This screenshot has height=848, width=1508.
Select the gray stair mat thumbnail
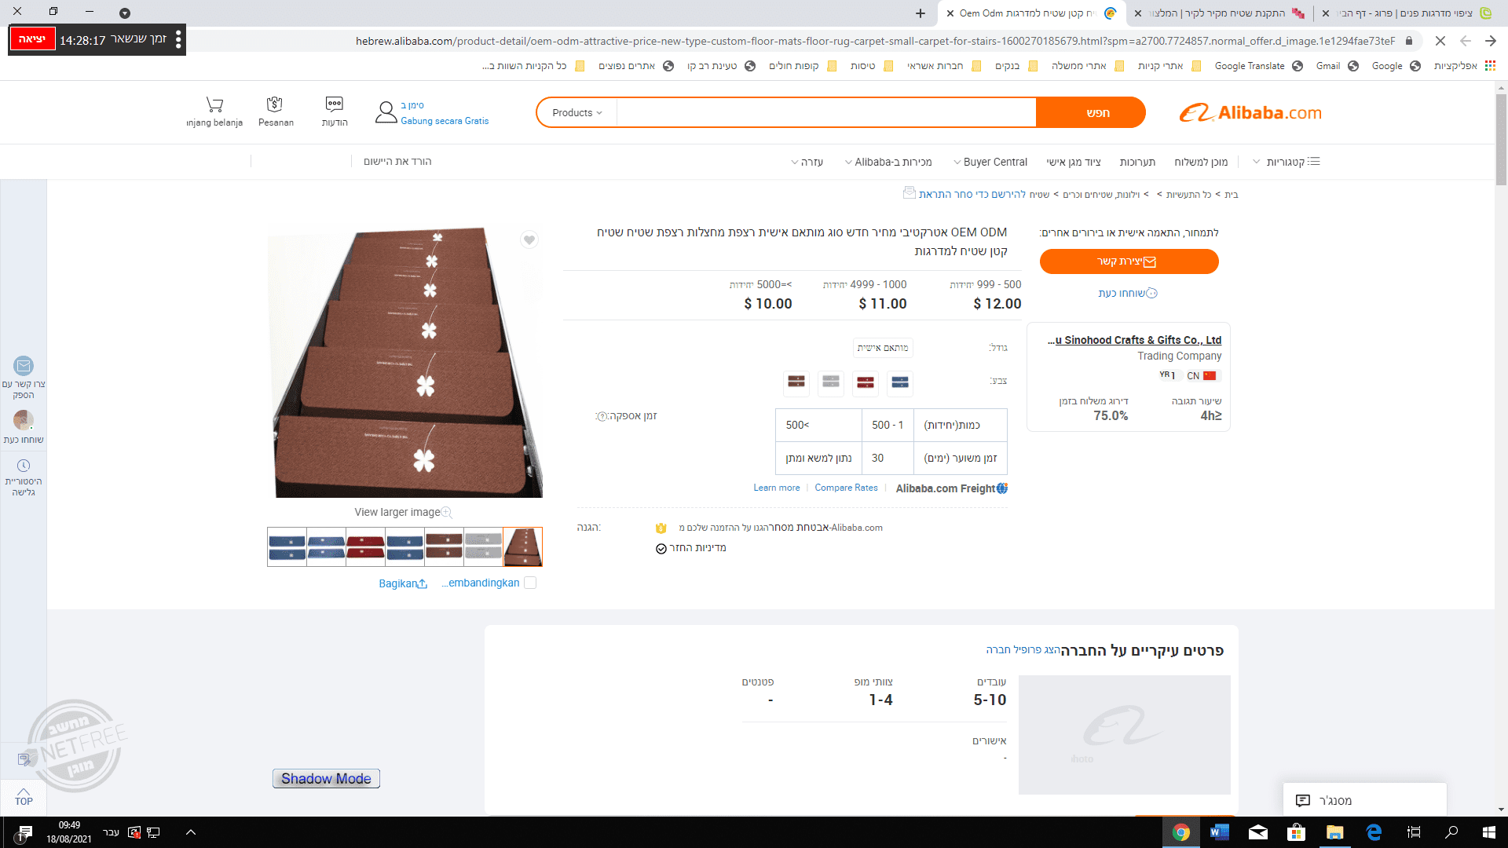[483, 546]
